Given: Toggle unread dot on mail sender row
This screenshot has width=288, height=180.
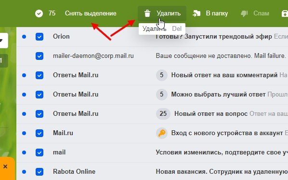Looking at the screenshot, I should (x=24, y=152).
